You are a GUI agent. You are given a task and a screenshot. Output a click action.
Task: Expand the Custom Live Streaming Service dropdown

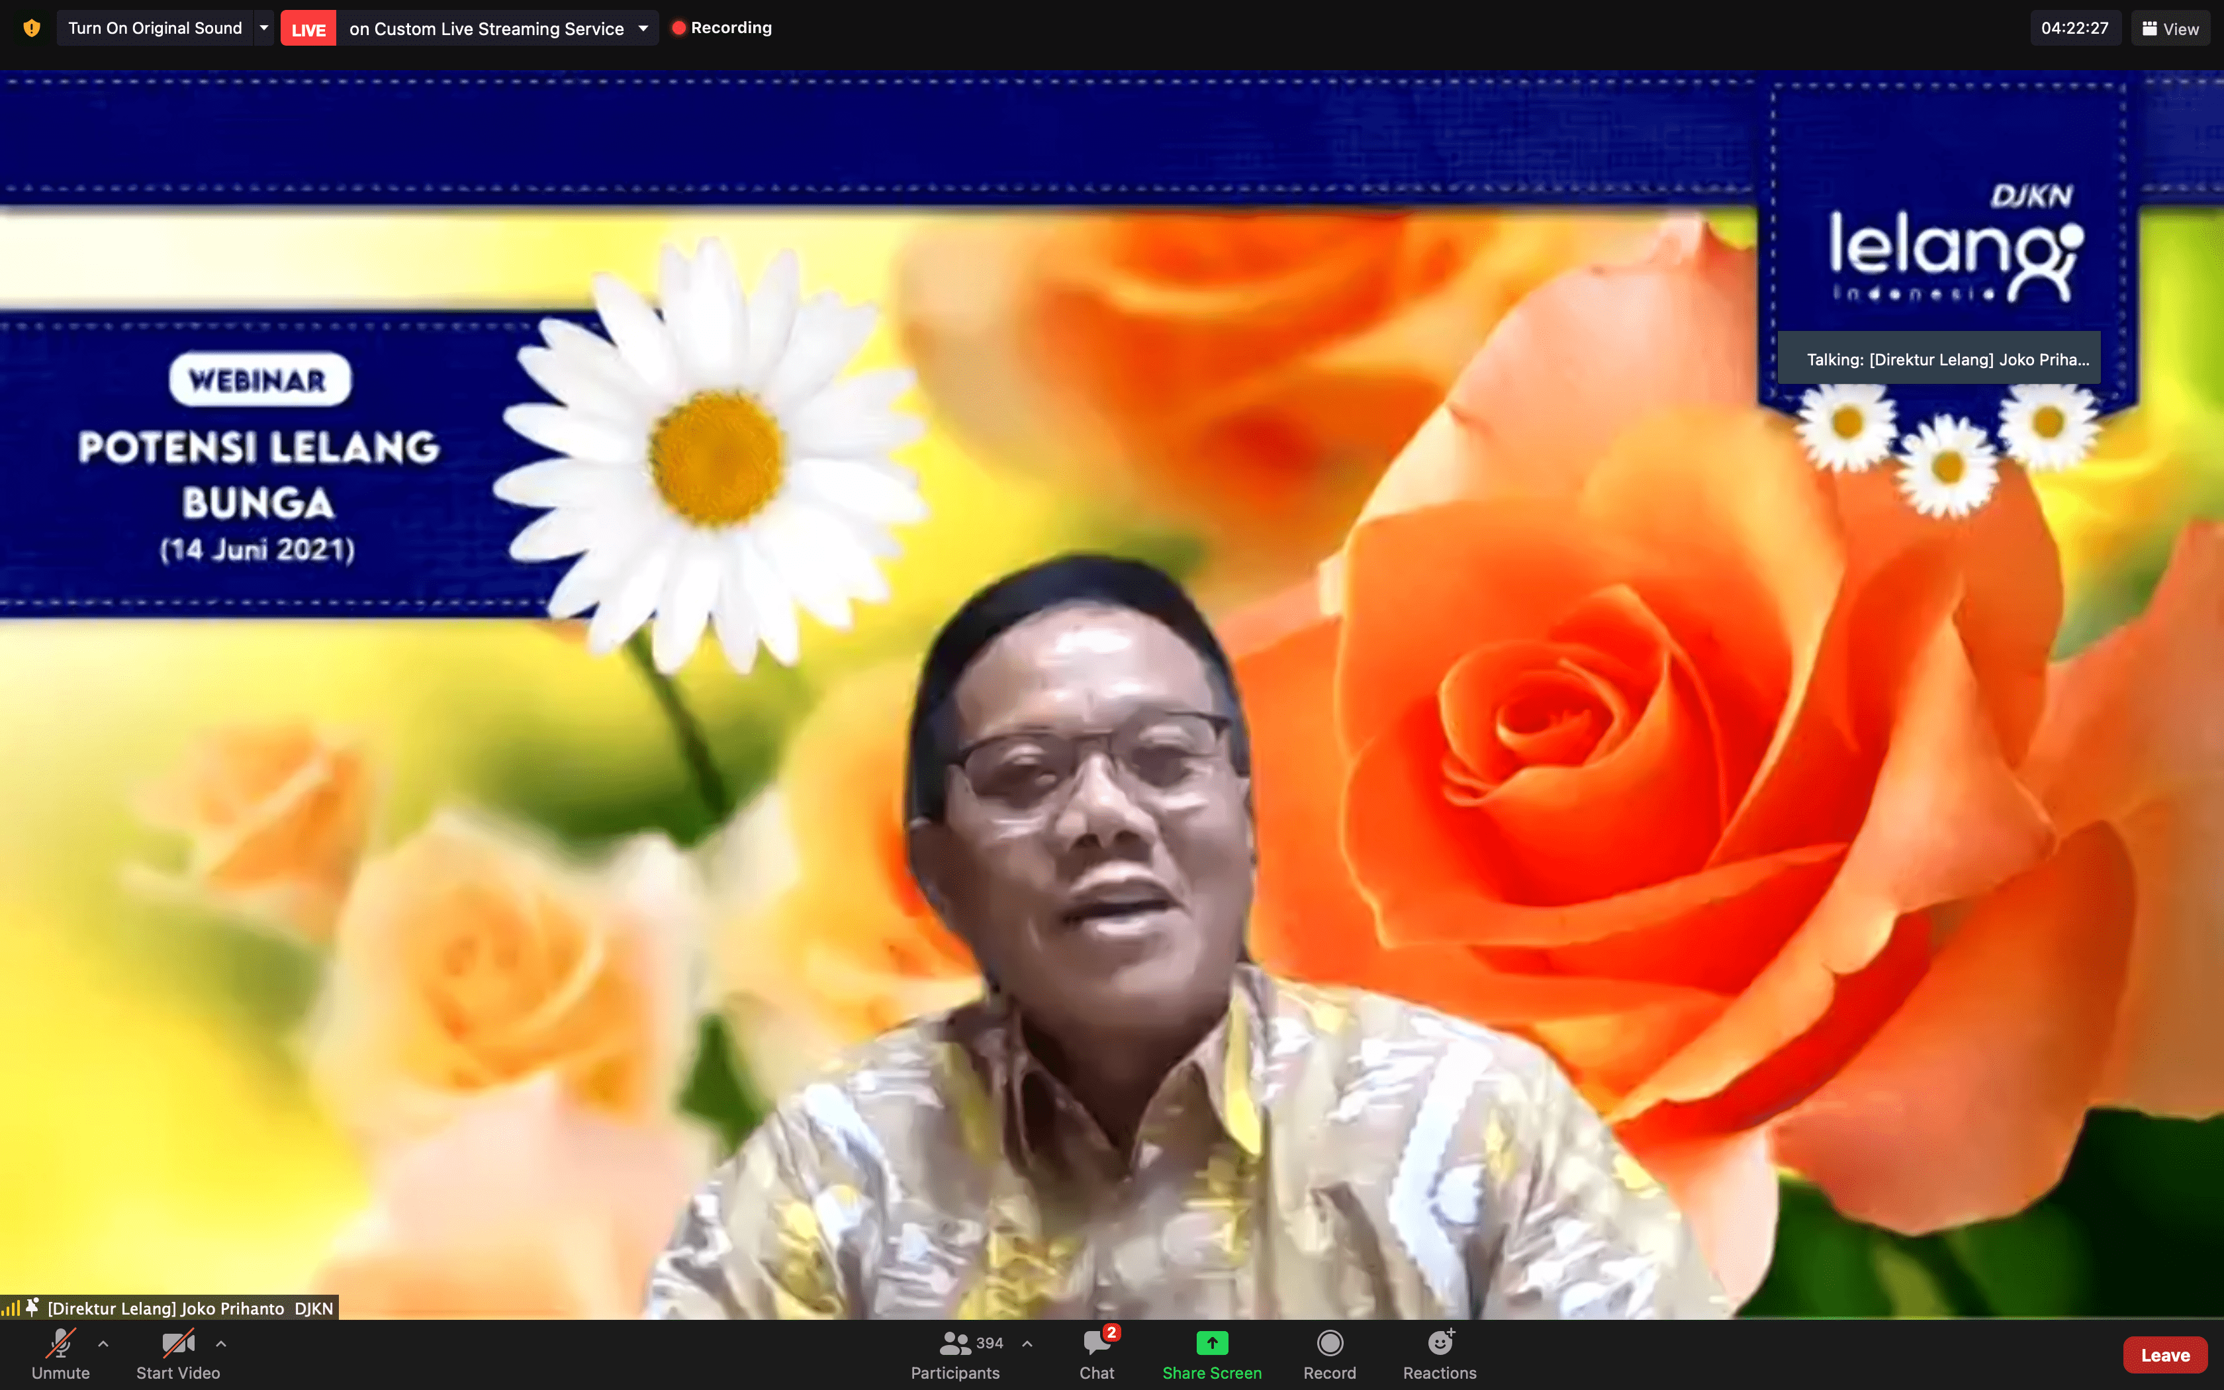coord(643,28)
